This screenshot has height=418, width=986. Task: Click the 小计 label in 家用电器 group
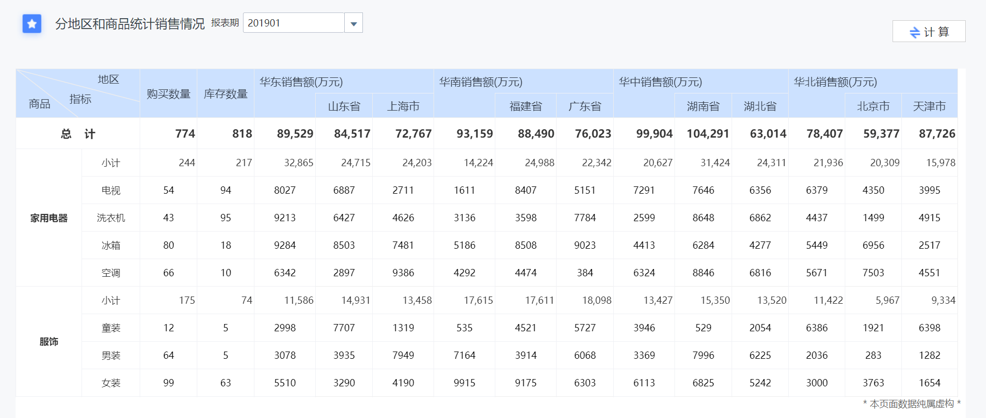point(111,163)
